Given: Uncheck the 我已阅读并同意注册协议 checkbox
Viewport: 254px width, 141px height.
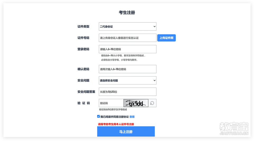Looking at the screenshot, I should [x=99, y=116].
